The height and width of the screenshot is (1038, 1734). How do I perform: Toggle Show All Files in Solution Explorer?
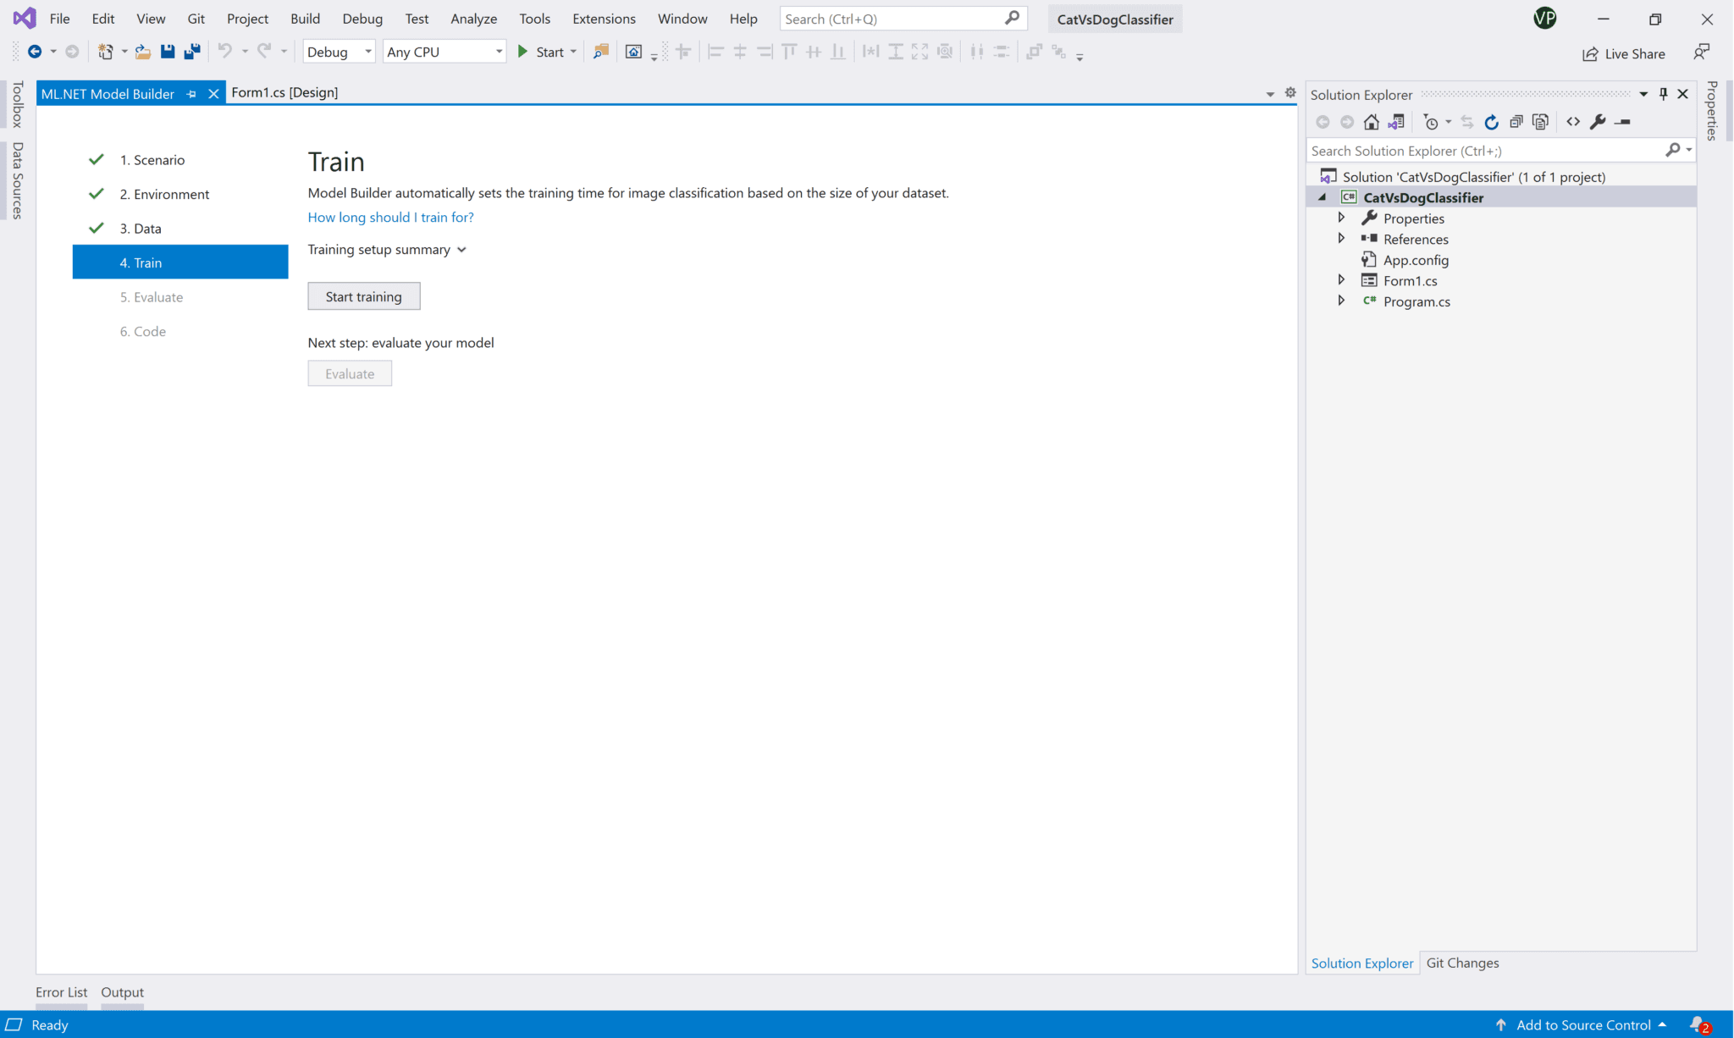pos(1540,122)
